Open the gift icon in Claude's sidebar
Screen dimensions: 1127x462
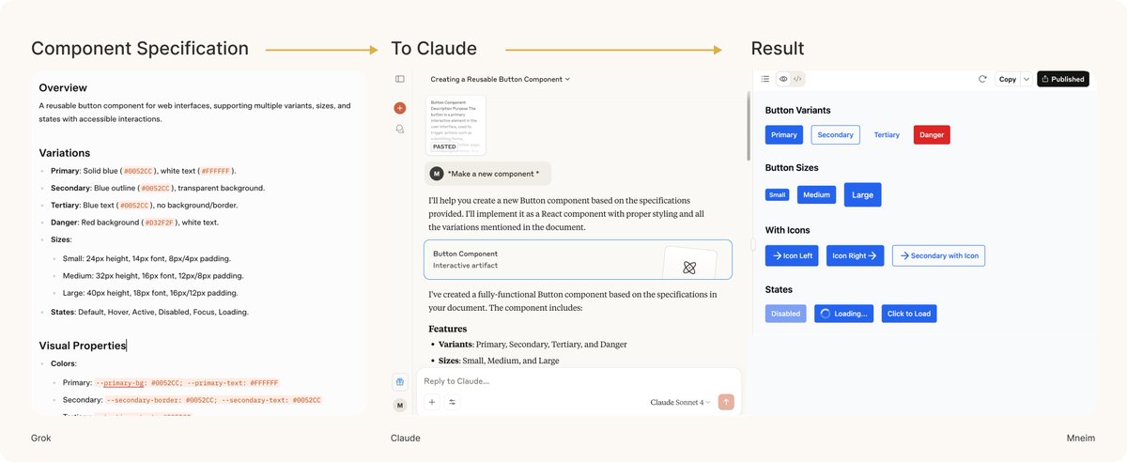(400, 382)
